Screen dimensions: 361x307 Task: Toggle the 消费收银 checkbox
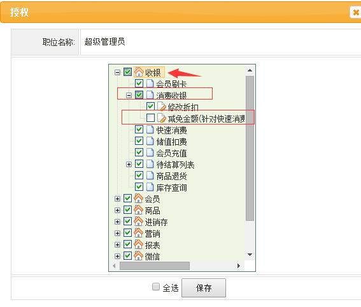click(139, 95)
